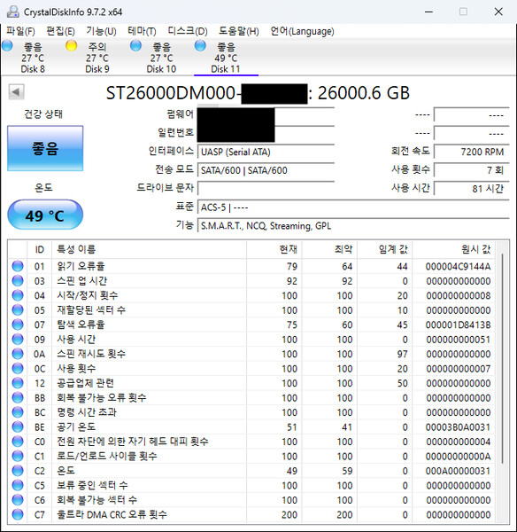This screenshot has width=517, height=532.
Task: Select the 탐색 오류율 attribute name
Action: pos(81,325)
